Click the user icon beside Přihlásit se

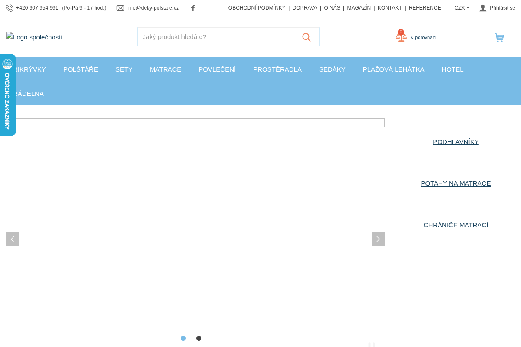pyautogui.click(x=483, y=8)
